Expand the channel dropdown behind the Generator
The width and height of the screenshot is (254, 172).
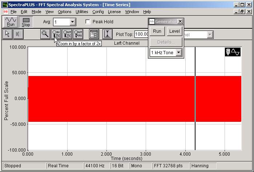pos(210,35)
